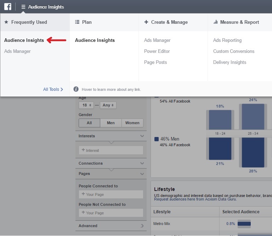Click the 18% women bar for 18-24
The width and height of the screenshot is (272, 236).
(220, 120)
